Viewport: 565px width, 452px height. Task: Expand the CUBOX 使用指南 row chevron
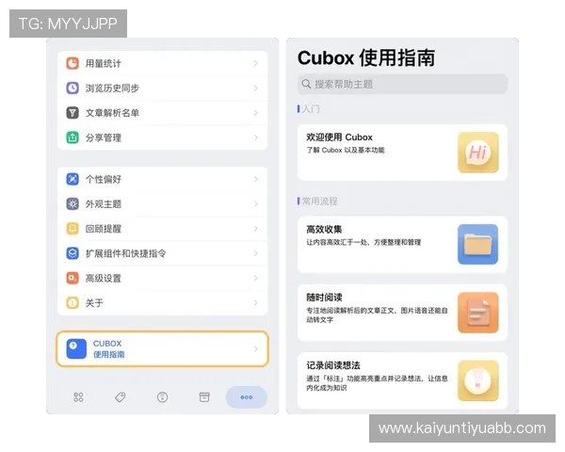255,348
